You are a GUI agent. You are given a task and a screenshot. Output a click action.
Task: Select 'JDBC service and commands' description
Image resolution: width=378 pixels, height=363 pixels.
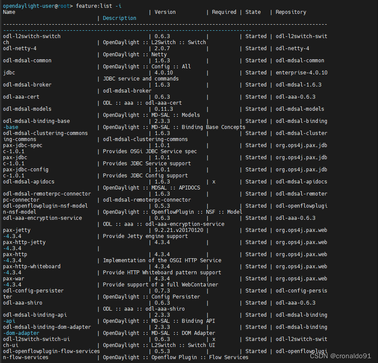(x=141, y=78)
